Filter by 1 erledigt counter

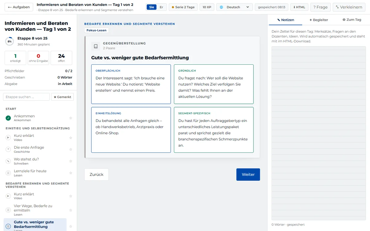(15, 58)
